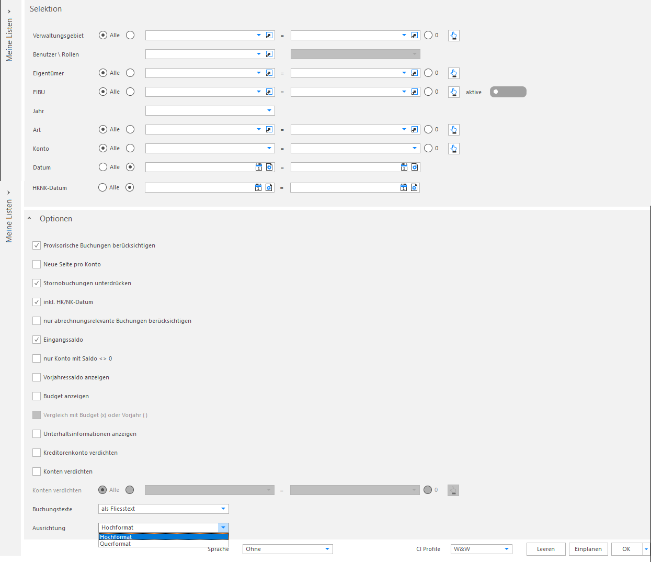Screen dimensions: 651x562
Task: Choose 'Hochformat' in Ausrichtung list
Action: pyautogui.click(x=164, y=537)
